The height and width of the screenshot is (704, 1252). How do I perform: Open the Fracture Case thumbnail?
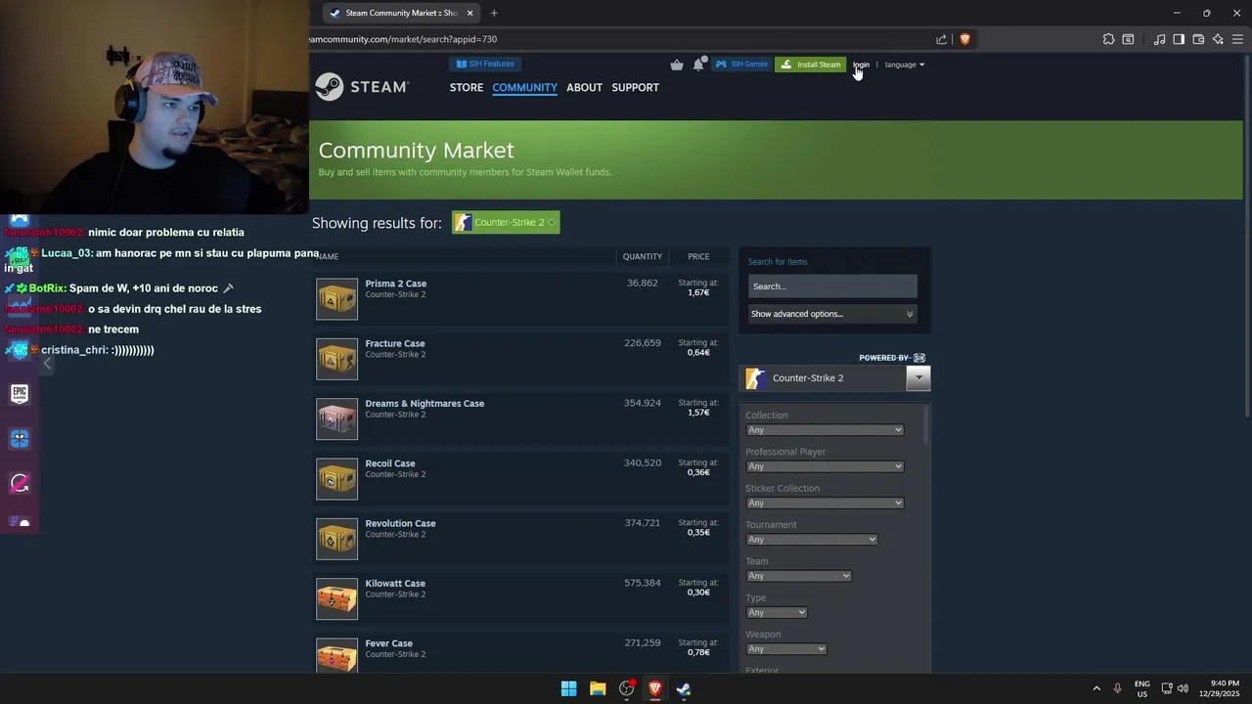336,358
